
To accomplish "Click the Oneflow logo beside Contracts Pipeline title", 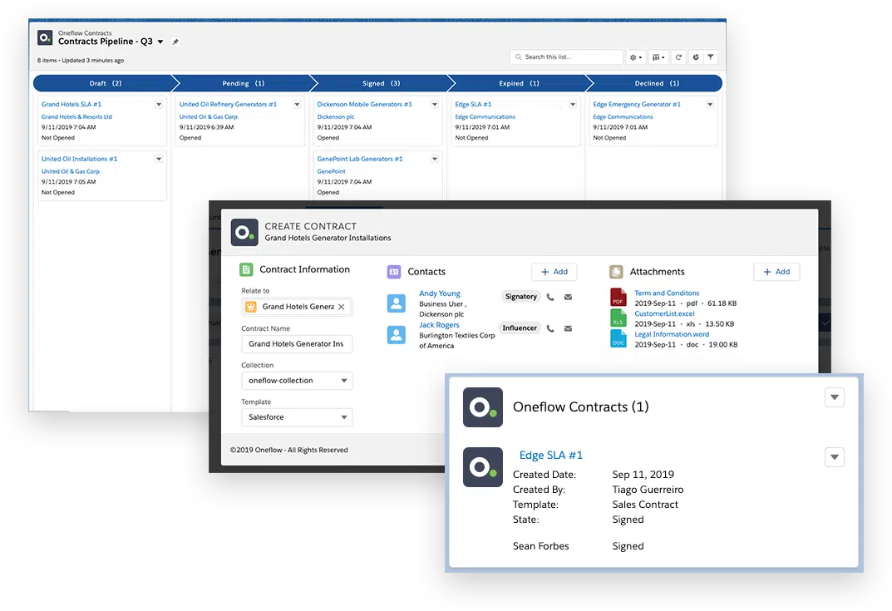I will tap(45, 37).
